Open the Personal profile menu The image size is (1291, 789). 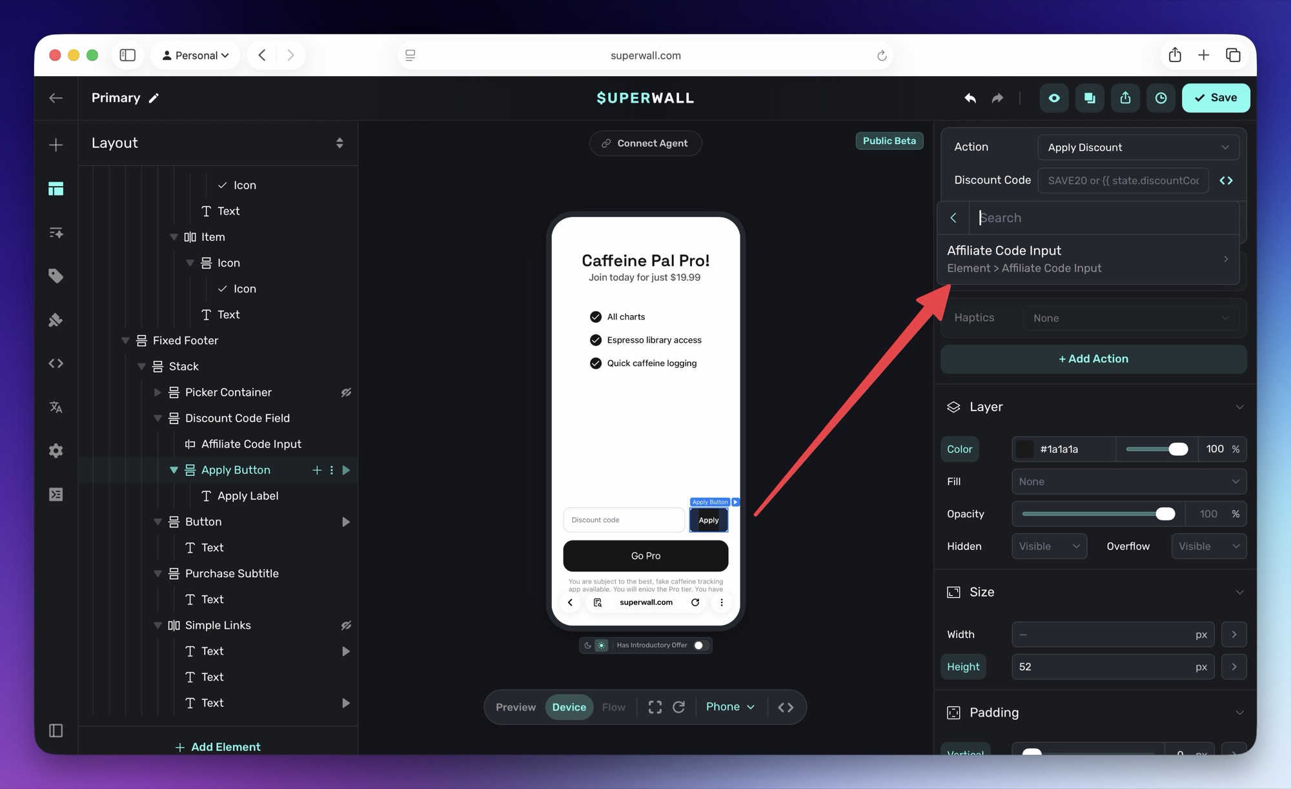point(195,55)
